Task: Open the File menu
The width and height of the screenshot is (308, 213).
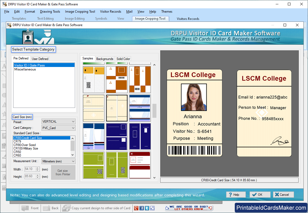Action: click(7, 12)
